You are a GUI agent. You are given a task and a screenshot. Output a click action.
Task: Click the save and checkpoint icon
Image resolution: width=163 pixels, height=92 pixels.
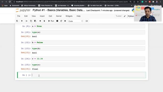[x=17, y=21]
